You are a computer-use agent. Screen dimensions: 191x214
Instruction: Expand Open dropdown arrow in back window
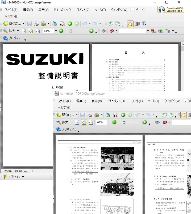tap(23, 24)
